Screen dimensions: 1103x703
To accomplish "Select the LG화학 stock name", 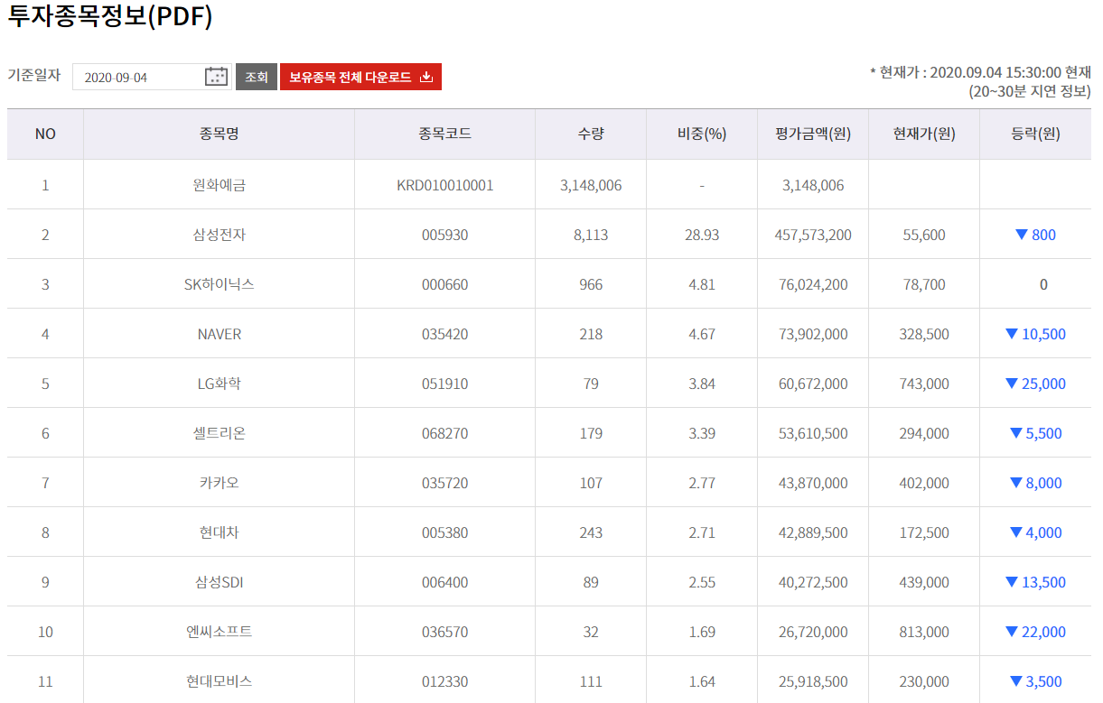I will click(x=219, y=384).
